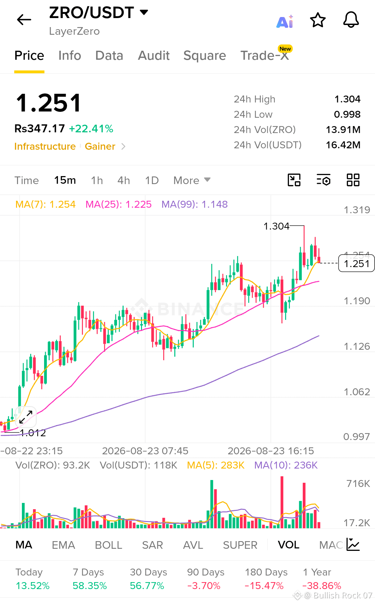
Task: Switch to the Price tab
Action: (x=29, y=56)
